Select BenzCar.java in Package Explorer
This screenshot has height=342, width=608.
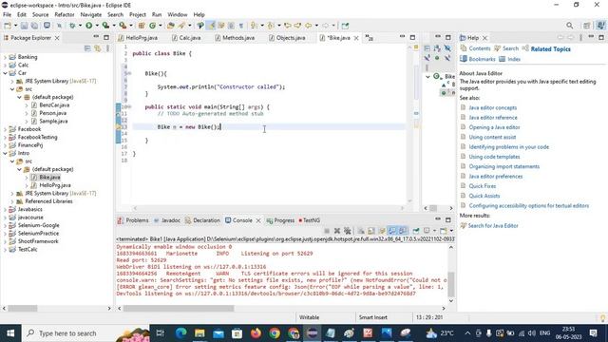point(54,105)
